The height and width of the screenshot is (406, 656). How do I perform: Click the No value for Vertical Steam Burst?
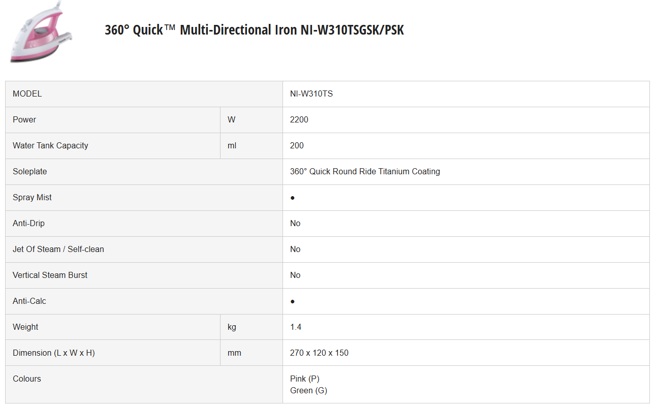pos(295,275)
